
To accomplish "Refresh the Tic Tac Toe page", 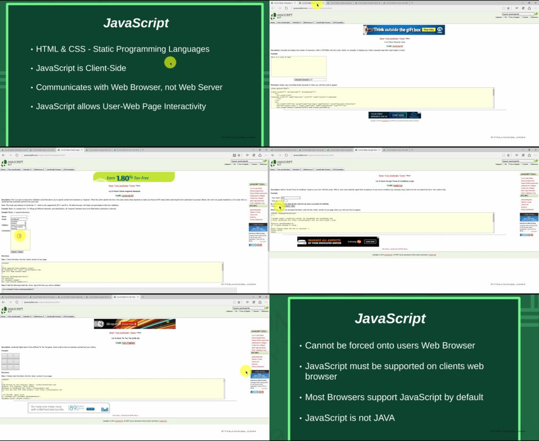I will [x=17, y=302].
